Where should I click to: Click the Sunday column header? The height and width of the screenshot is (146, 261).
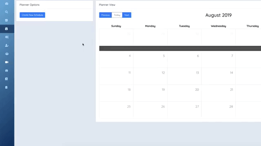click(x=116, y=26)
